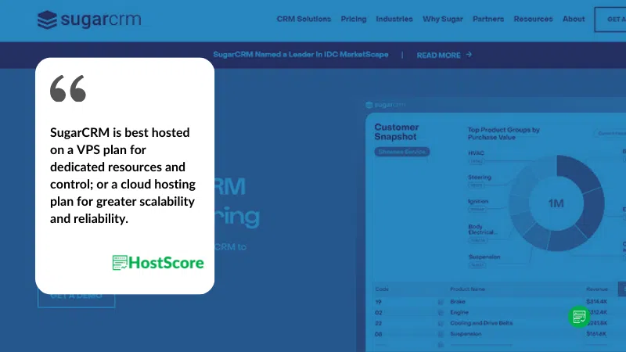Image resolution: width=626 pixels, height=352 pixels.
Task: Expand the Industries navigation menu
Action: pyautogui.click(x=394, y=20)
